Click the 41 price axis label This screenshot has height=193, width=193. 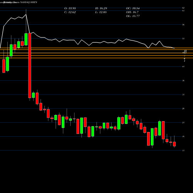(183, 66)
